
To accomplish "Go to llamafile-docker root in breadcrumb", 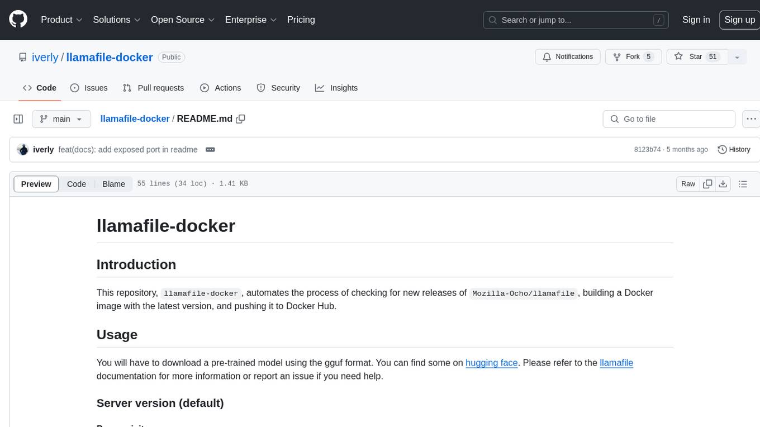I will pyautogui.click(x=135, y=119).
